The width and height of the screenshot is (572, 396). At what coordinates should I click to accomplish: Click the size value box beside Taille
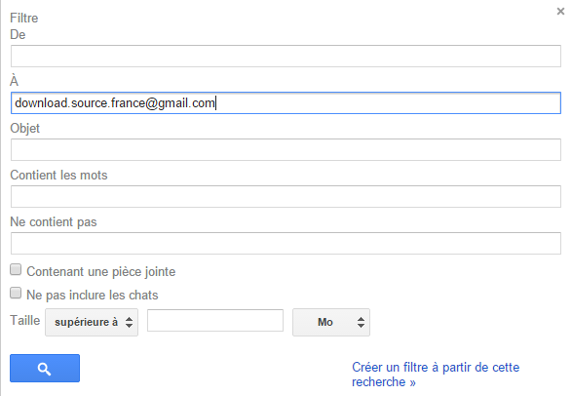[x=215, y=321]
